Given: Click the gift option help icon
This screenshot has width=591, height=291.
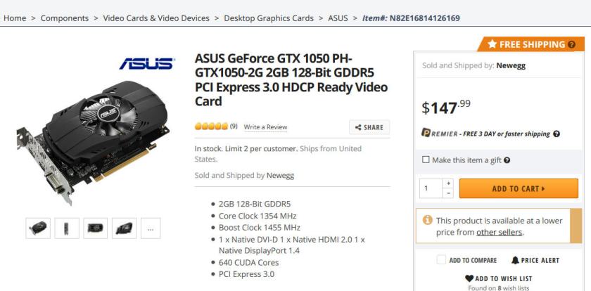Looking at the screenshot, I should point(507,160).
